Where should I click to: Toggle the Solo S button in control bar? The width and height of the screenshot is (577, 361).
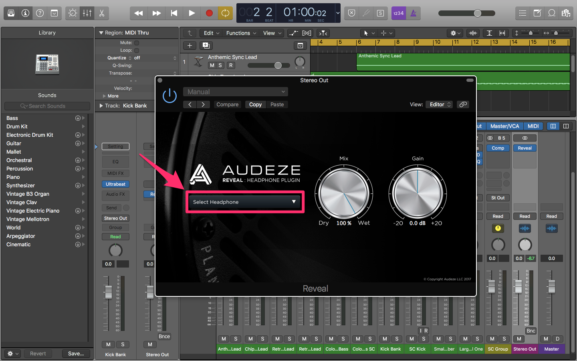click(380, 13)
